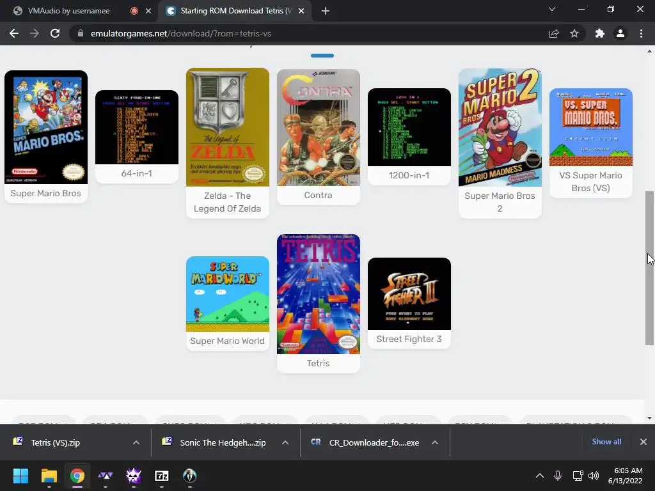Select the Starting ROM Download Tetris tab

(x=236, y=11)
